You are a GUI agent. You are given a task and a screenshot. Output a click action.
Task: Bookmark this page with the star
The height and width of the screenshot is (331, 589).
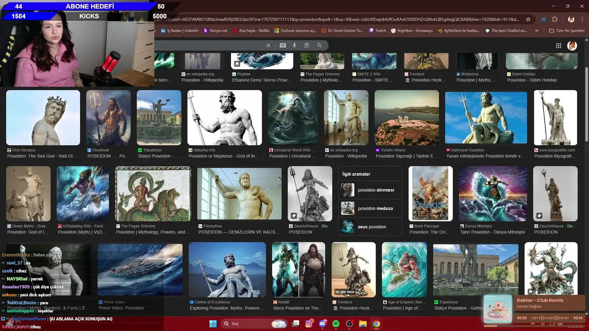[528, 19]
